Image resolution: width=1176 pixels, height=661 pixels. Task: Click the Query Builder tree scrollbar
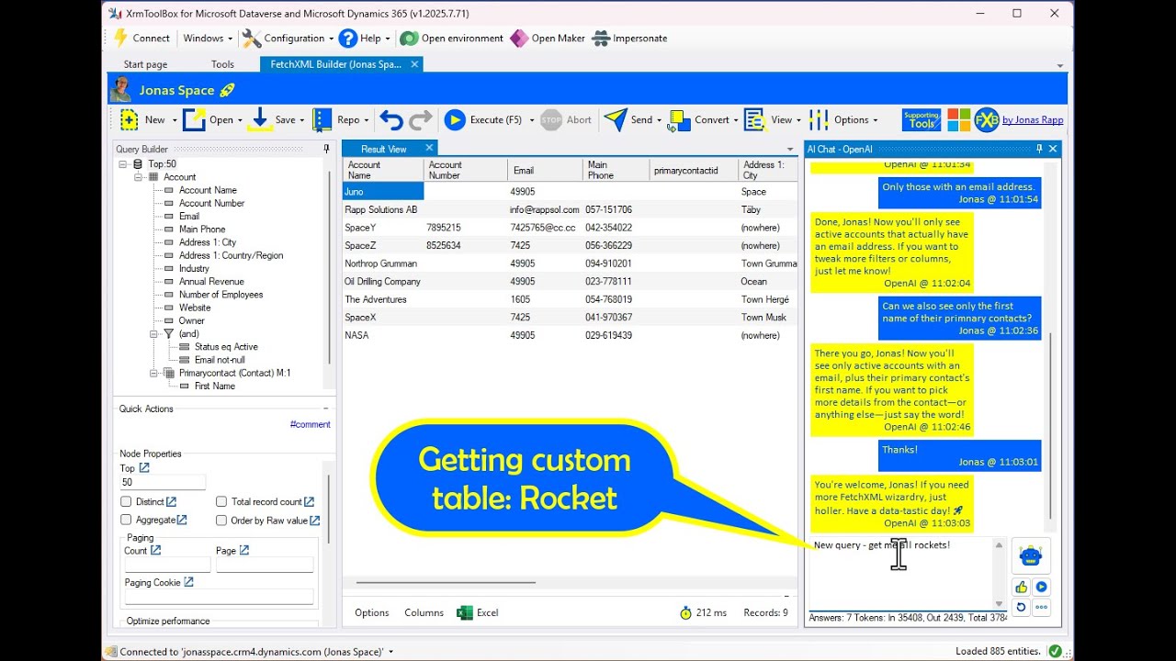coord(329,266)
